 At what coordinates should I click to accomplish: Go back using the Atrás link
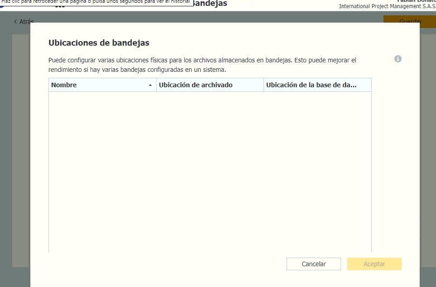tap(26, 21)
